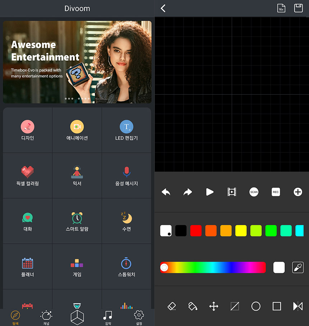Switch to the 채널 channel tab
This screenshot has width=309, height=326.
pyautogui.click(x=46, y=317)
